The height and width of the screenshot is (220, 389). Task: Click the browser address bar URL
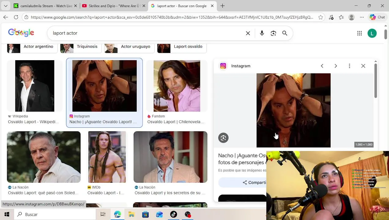click(172, 17)
